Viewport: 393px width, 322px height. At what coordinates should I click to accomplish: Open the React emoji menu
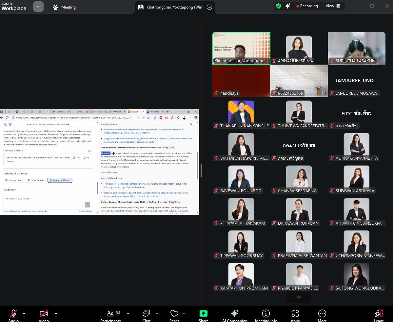174,315
